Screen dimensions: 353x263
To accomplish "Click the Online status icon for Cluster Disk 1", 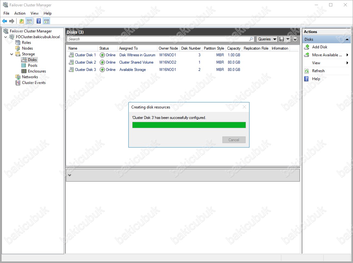I will tap(102, 55).
